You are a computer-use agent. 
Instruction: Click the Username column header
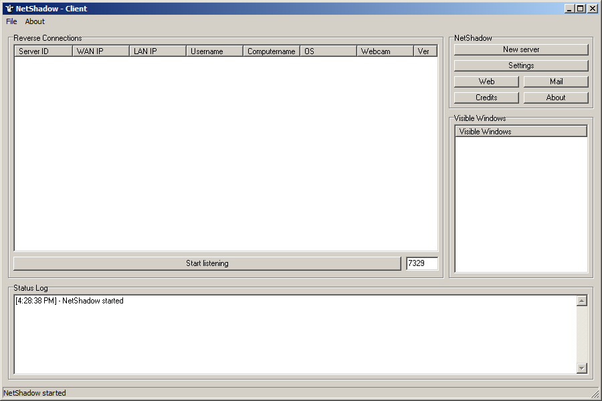click(x=214, y=51)
